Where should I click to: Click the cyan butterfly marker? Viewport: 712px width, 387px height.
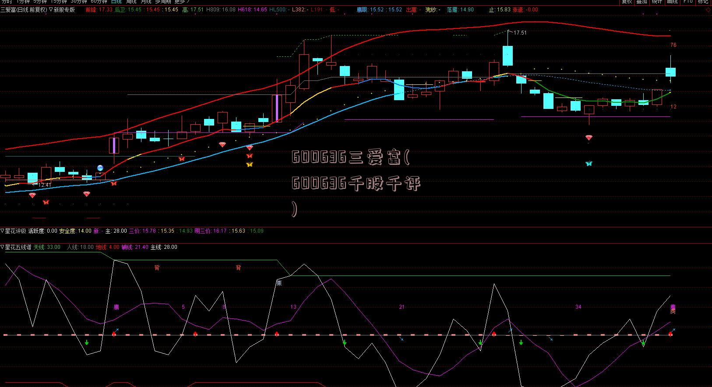589,164
